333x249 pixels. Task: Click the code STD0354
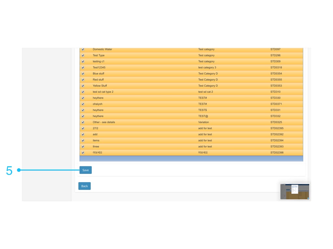tap(276, 74)
